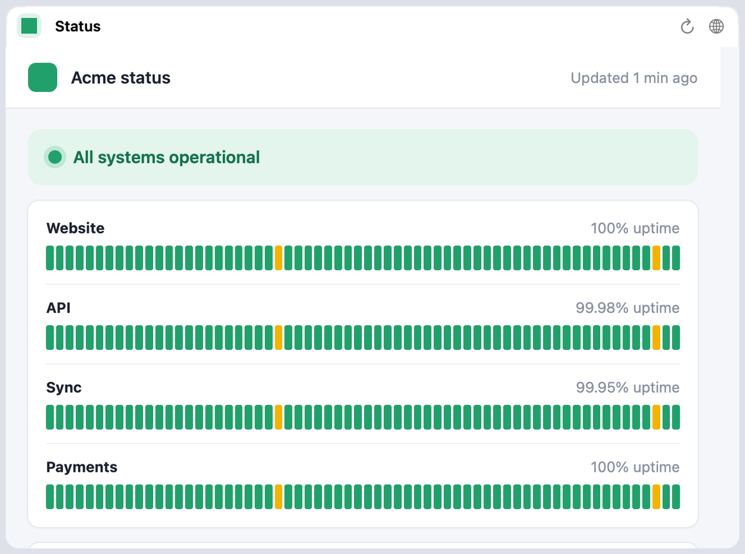Click the first yellow bar in Payments row
Screen dimensions: 745x554
(x=278, y=497)
